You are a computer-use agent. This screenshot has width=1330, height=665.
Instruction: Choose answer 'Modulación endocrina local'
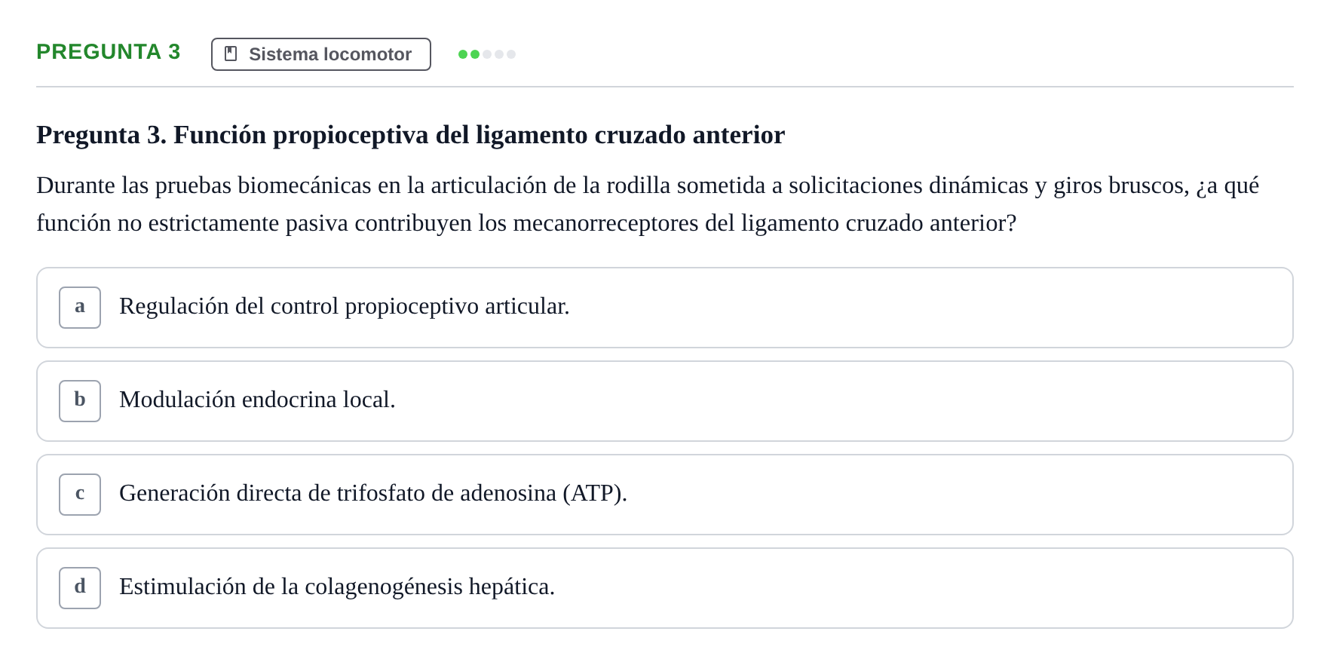click(665, 401)
